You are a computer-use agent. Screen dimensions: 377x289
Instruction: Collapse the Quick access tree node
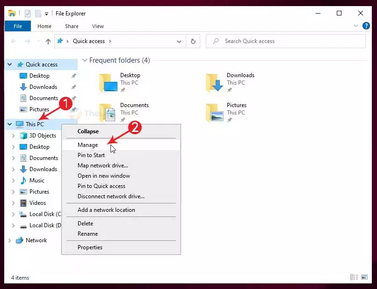click(x=10, y=65)
